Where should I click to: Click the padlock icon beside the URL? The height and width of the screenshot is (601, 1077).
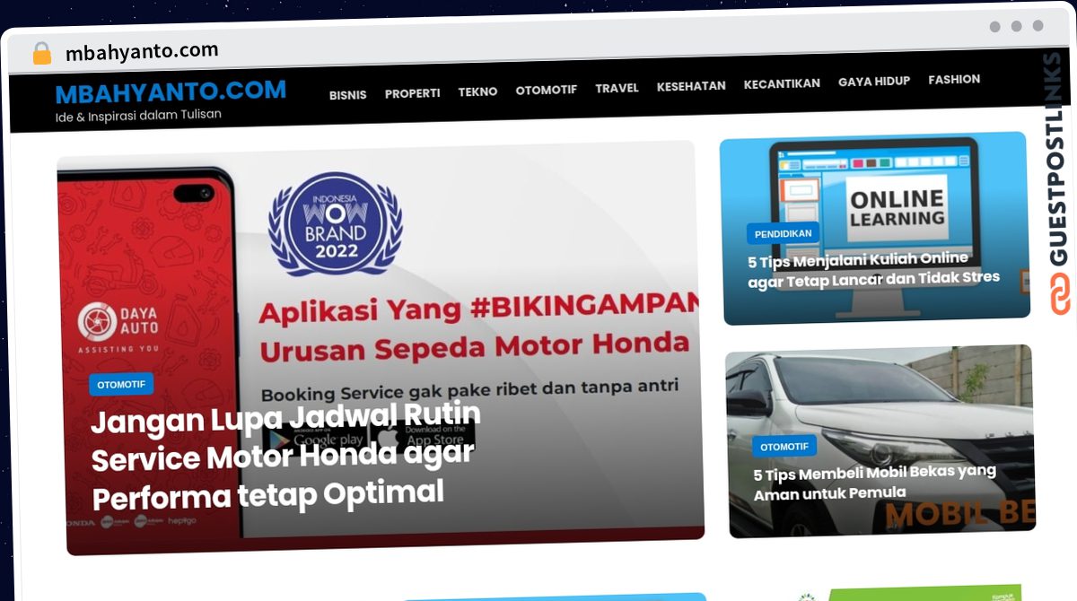pyautogui.click(x=41, y=53)
